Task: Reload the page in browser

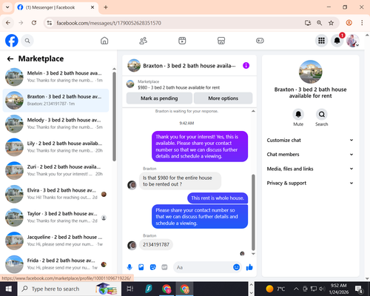Action: point(34,23)
